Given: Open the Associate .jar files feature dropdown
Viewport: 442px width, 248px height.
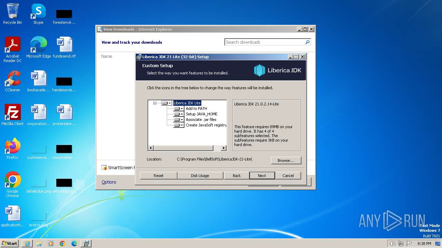Looking at the screenshot, I should click(x=179, y=120).
